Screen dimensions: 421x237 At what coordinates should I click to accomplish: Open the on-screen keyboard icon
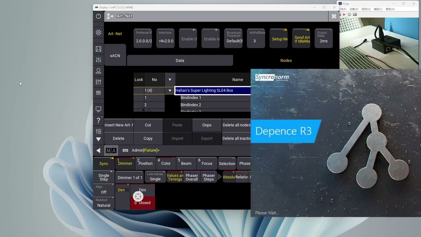tap(125, 150)
